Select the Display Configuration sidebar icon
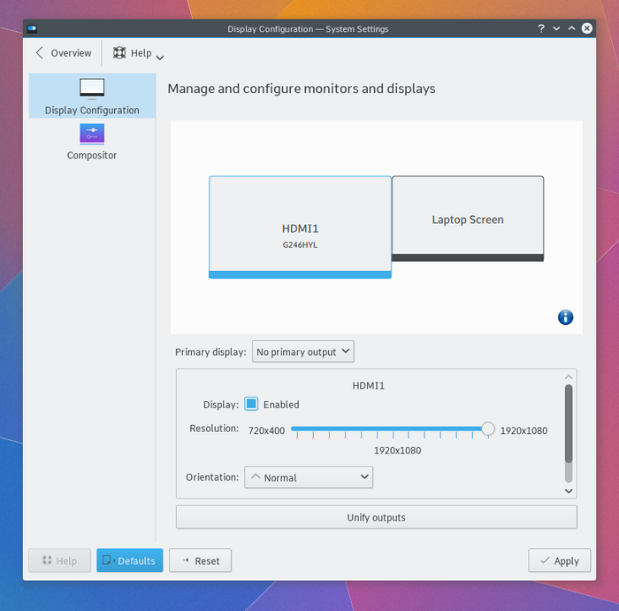 92,89
